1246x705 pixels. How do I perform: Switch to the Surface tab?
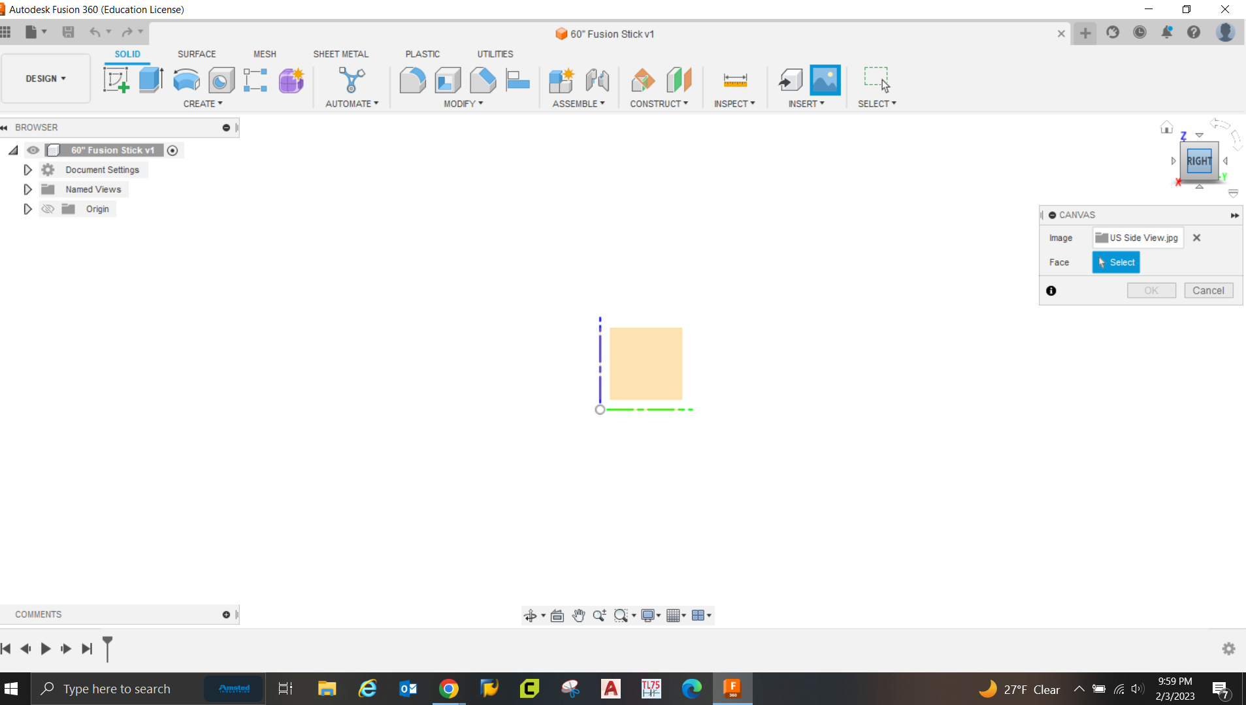coord(197,54)
